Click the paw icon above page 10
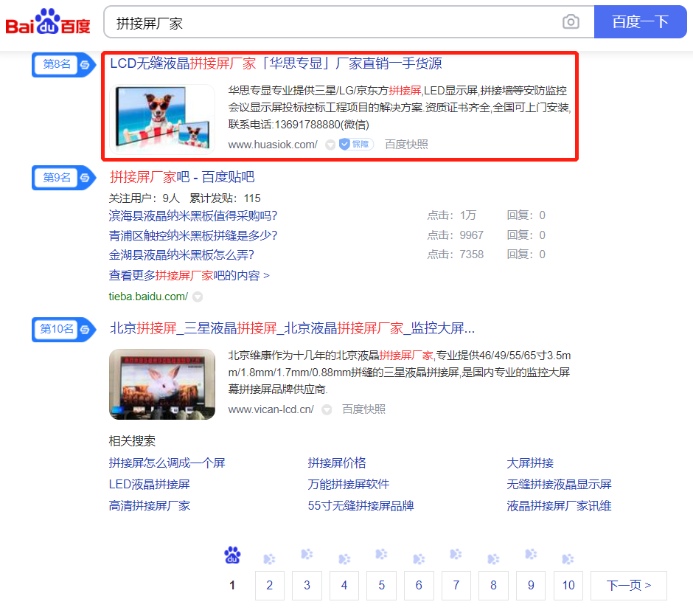This screenshot has height=613, width=693. coord(568,559)
